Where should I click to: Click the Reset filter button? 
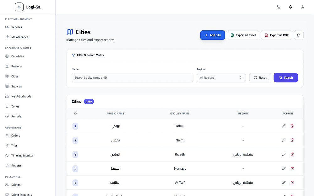[x=260, y=77]
